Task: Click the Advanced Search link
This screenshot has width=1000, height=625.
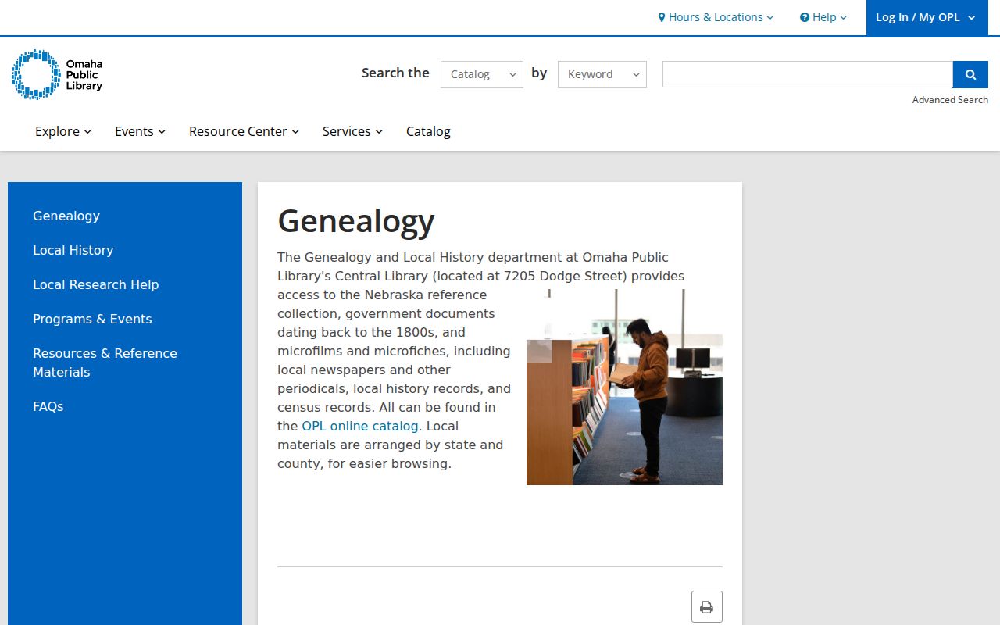Action: coord(950,100)
